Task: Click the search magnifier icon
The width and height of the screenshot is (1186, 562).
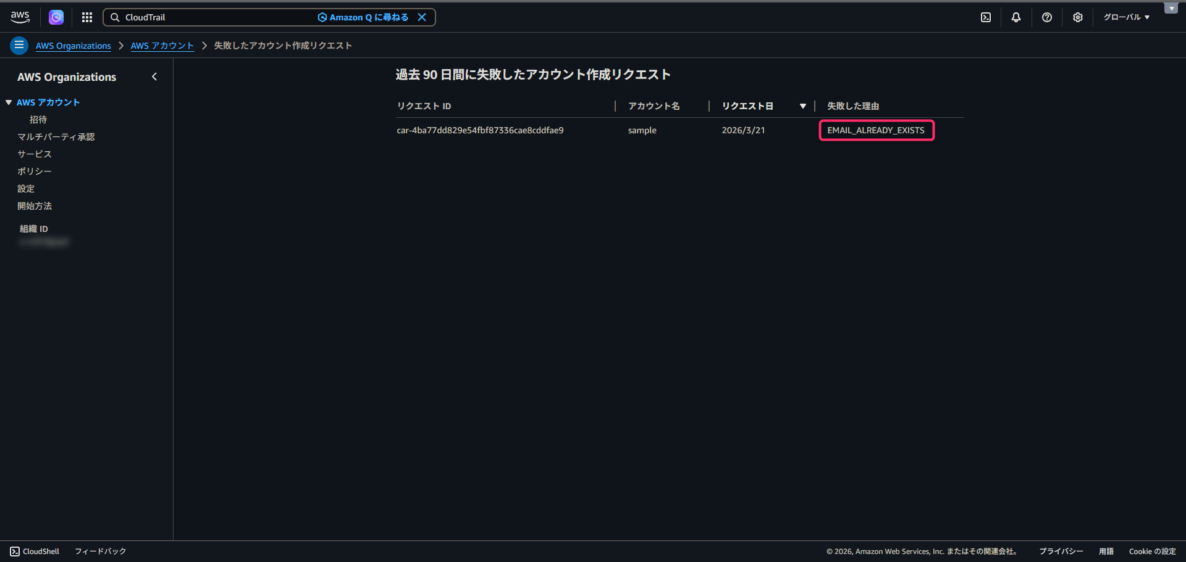Action: click(x=115, y=17)
